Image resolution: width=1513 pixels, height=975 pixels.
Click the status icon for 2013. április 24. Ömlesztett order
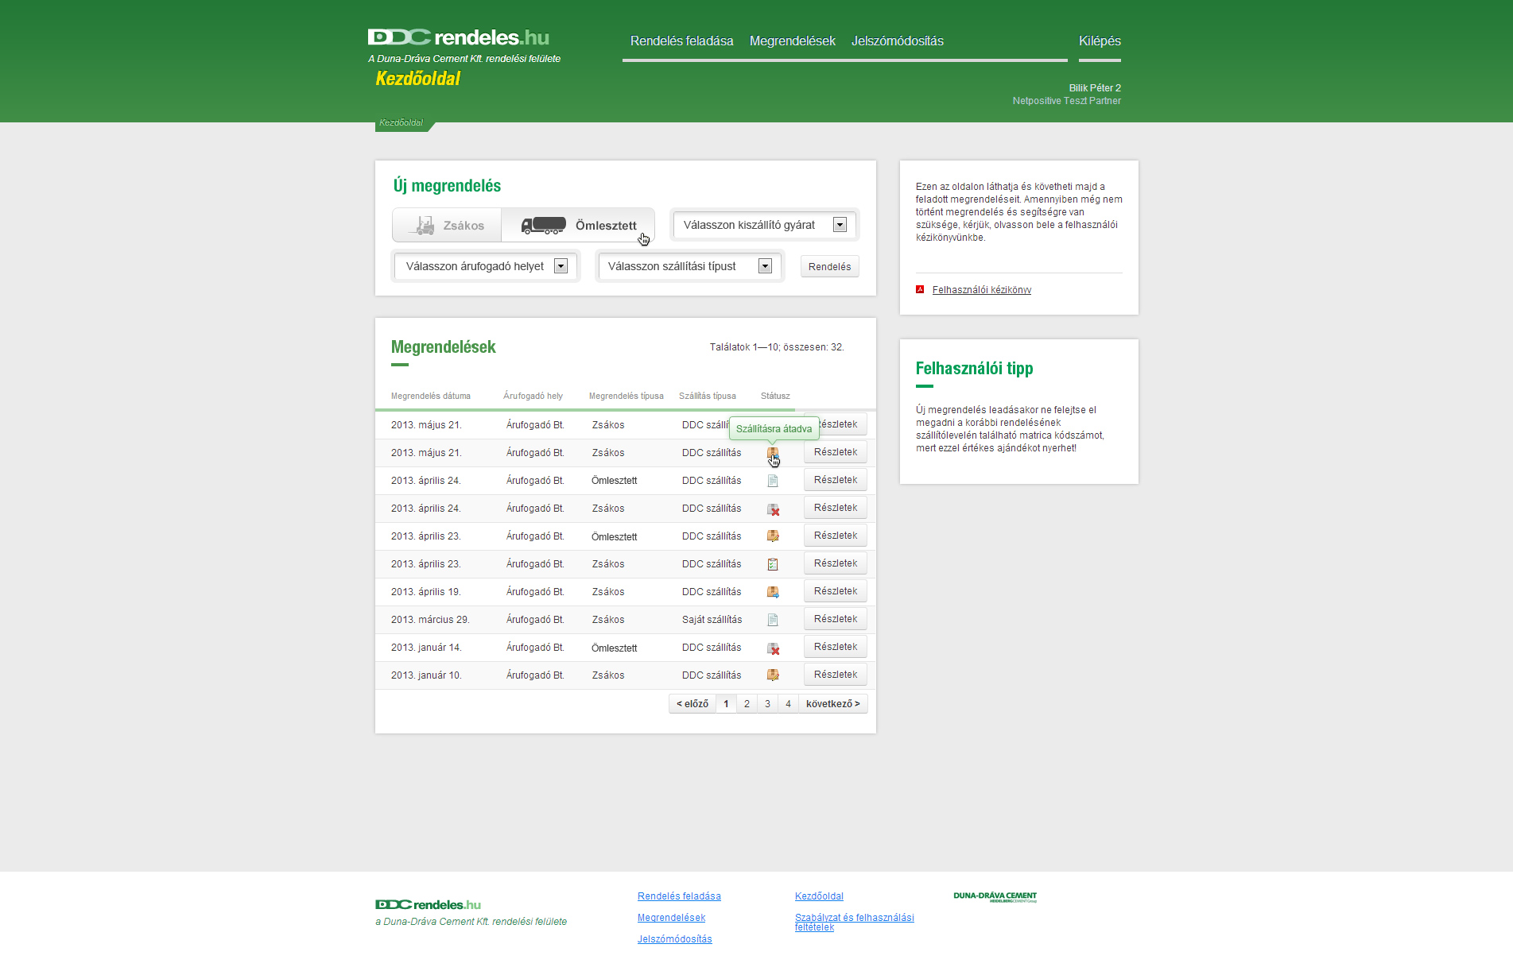773,481
